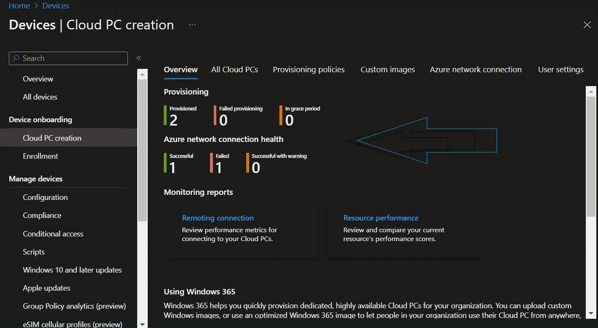Switch to the Custom images tab
Screen dimensions: 598x328
(x=387, y=69)
